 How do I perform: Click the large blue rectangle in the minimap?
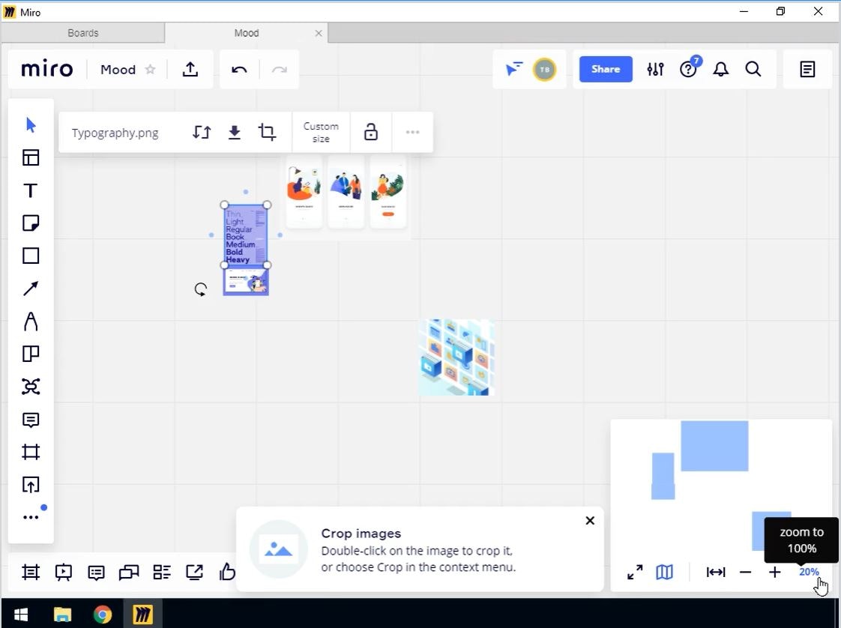tap(714, 446)
